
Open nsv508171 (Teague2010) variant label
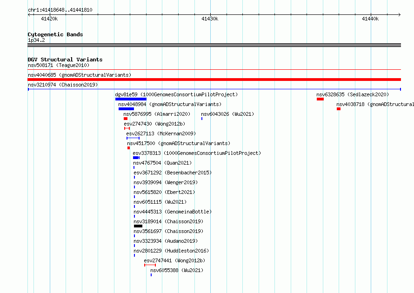click(x=59, y=65)
